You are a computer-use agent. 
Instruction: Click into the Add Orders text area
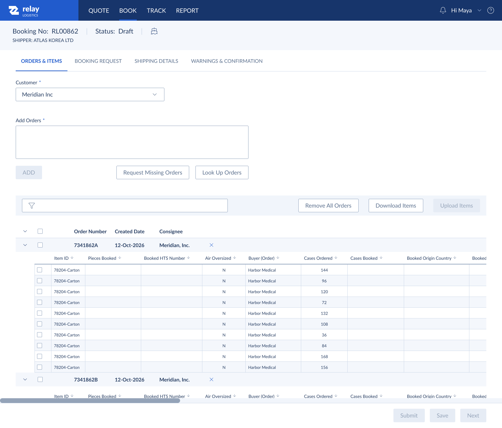[x=132, y=142]
